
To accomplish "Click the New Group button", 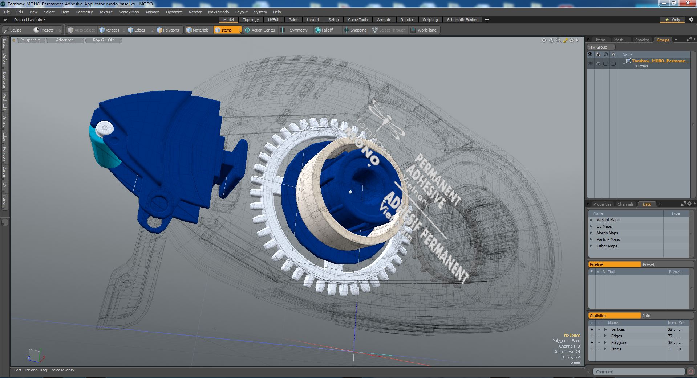I will click(600, 47).
